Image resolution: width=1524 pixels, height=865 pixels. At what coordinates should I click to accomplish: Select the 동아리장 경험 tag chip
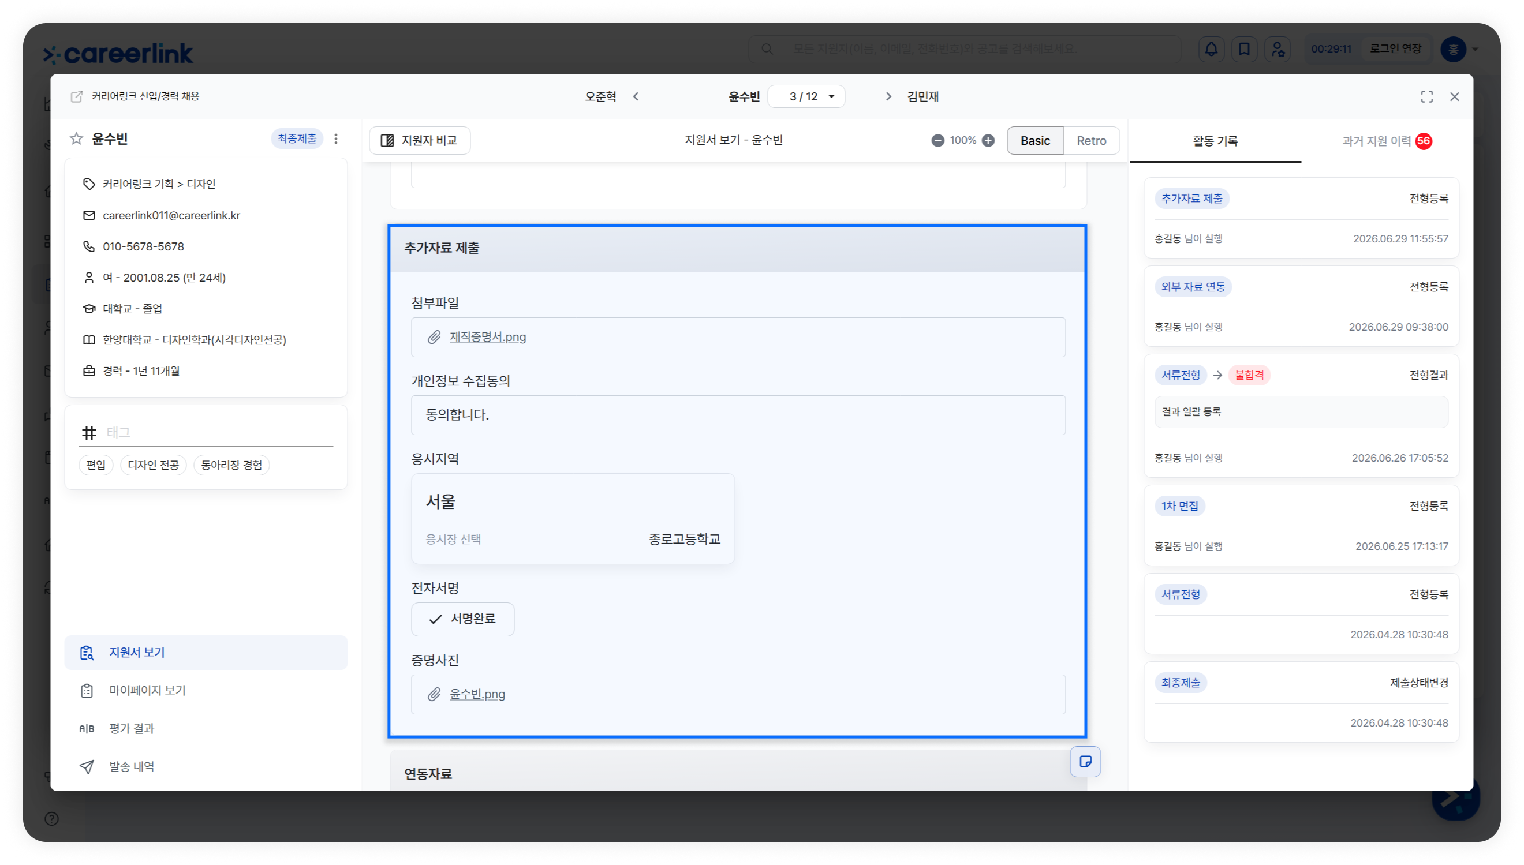pyautogui.click(x=231, y=465)
